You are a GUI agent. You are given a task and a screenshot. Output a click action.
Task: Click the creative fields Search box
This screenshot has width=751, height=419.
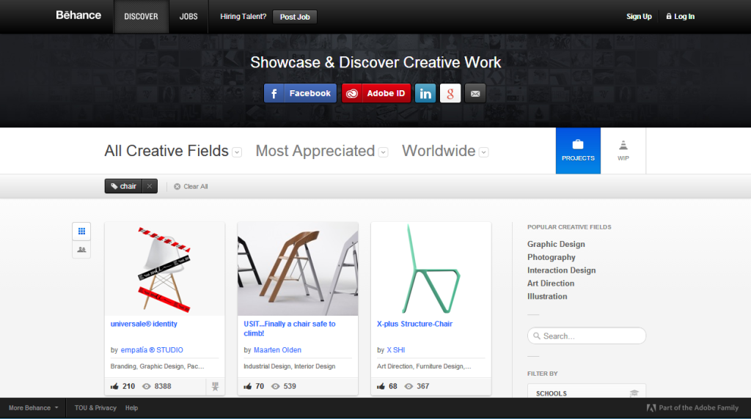(x=587, y=335)
